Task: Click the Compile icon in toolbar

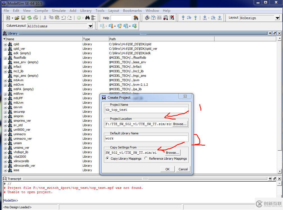Action: [147, 18]
